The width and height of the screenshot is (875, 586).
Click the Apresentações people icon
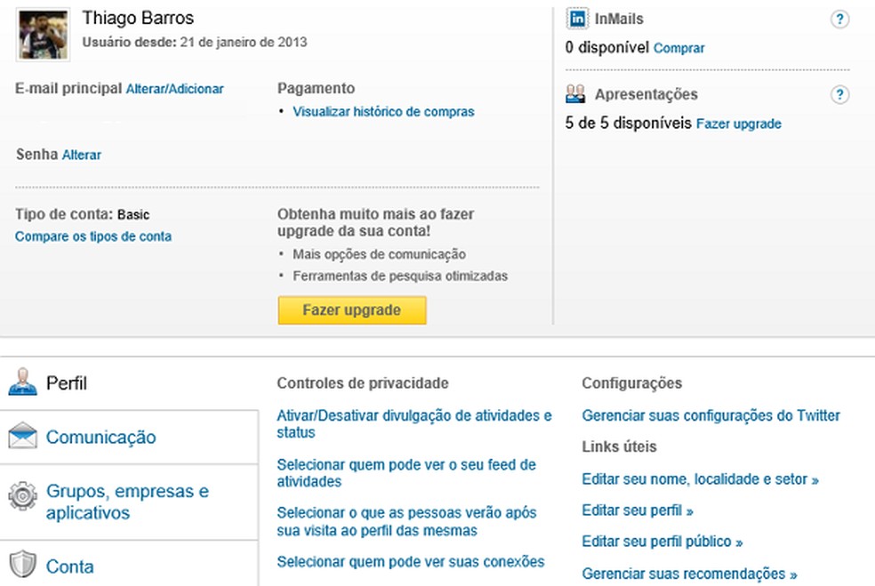(576, 93)
